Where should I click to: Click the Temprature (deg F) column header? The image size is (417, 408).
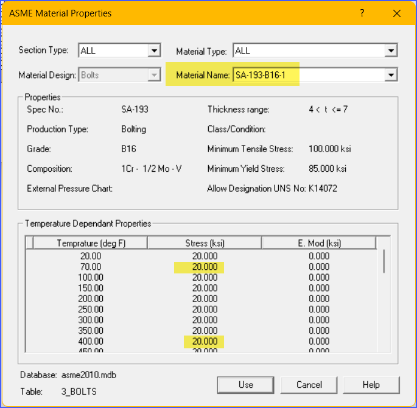[91, 243]
